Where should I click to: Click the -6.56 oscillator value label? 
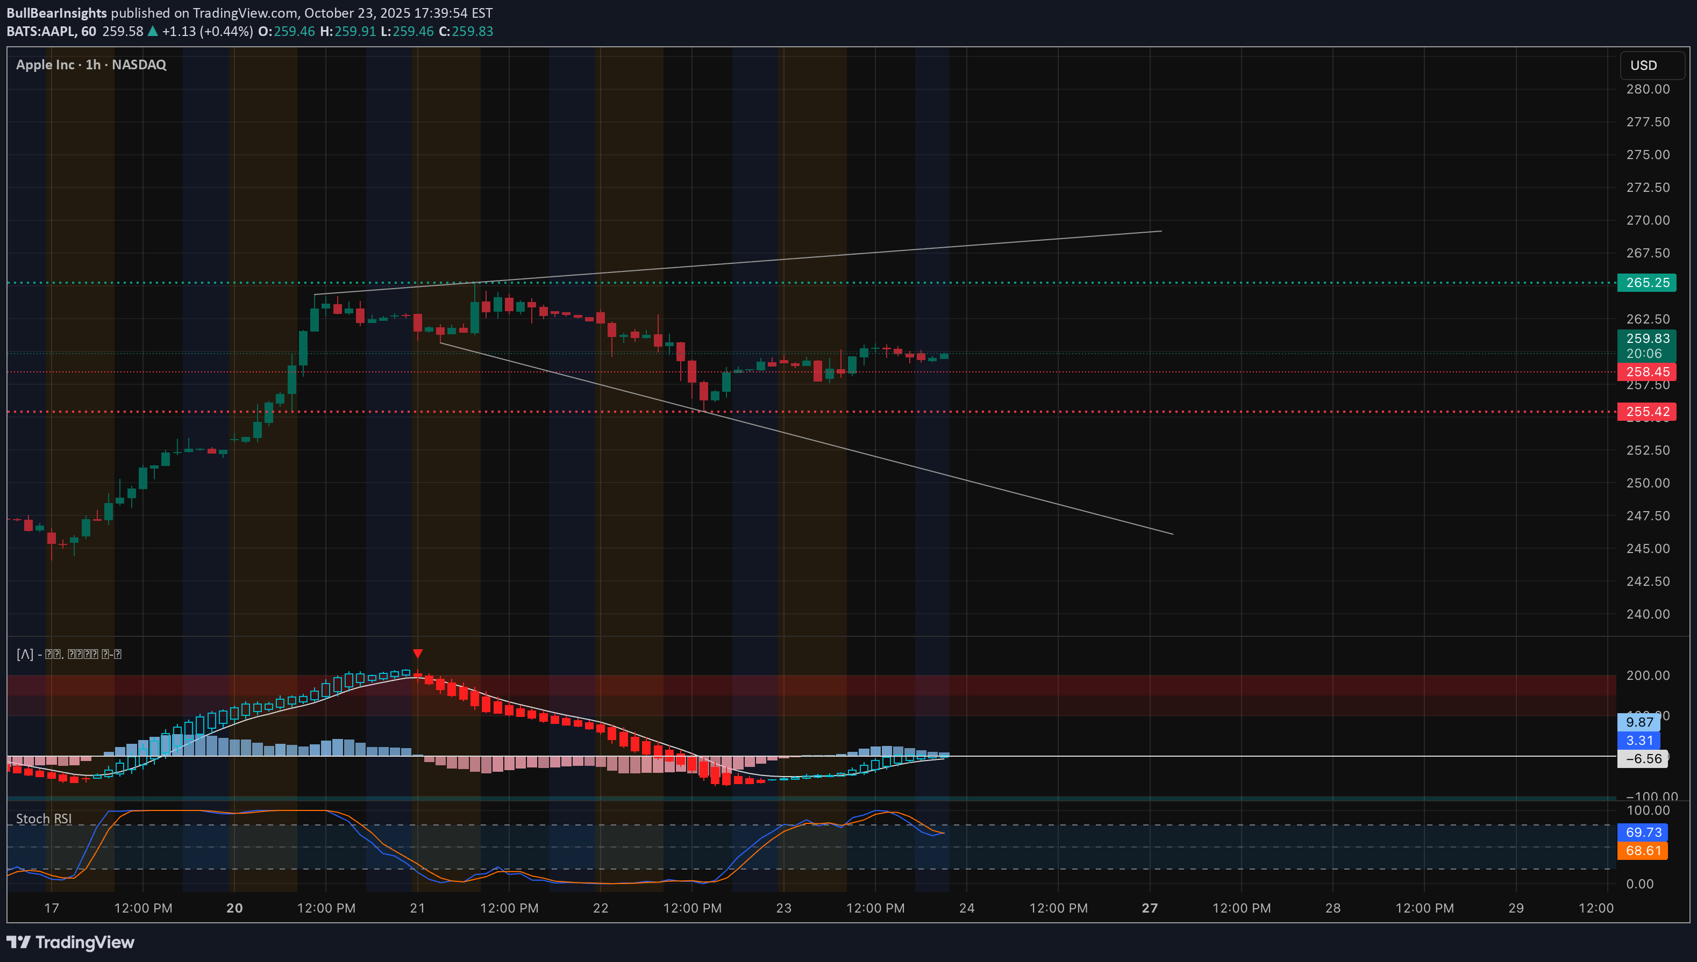pos(1642,758)
